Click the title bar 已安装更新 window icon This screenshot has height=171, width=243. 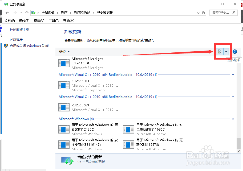pos(6,4)
